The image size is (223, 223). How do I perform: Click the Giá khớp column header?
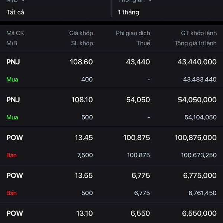pyautogui.click(x=81, y=33)
